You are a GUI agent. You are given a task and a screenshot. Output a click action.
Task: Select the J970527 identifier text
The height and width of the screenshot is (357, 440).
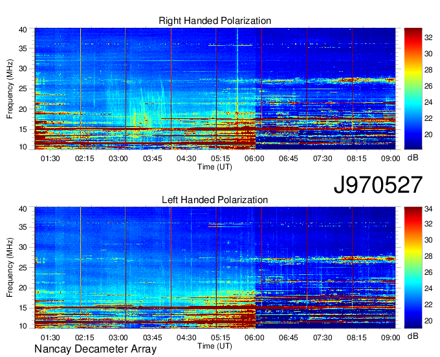tap(378, 185)
